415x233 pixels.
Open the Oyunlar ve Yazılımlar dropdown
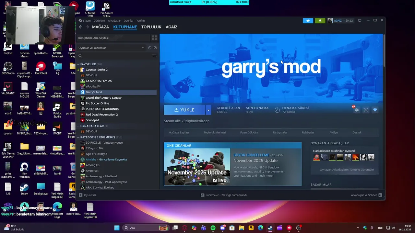111,48
